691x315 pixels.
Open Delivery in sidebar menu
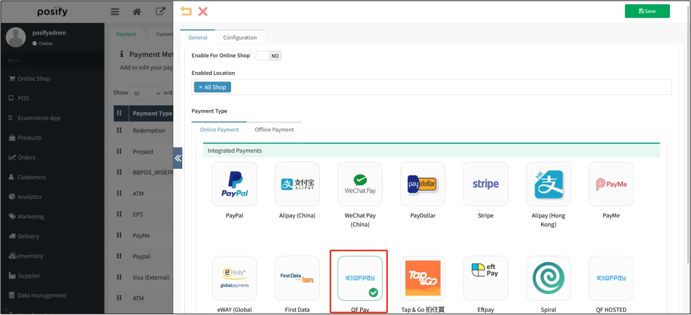click(52, 236)
